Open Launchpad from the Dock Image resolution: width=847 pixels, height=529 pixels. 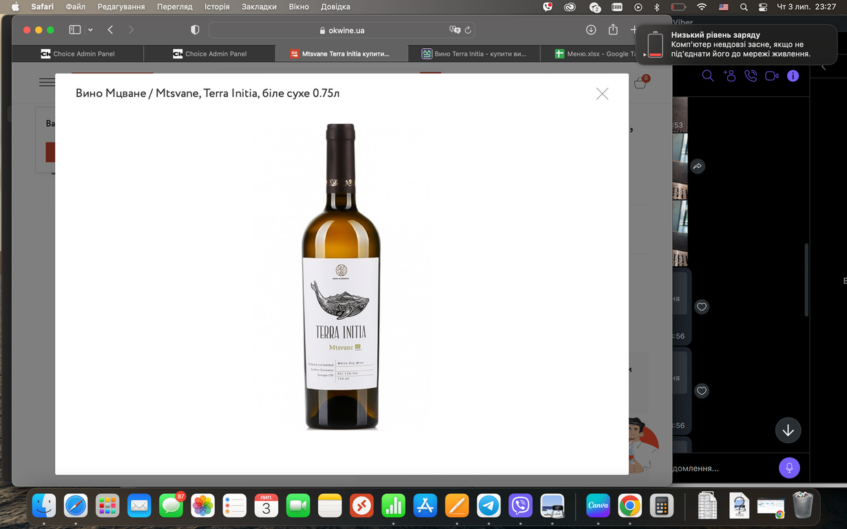click(107, 506)
